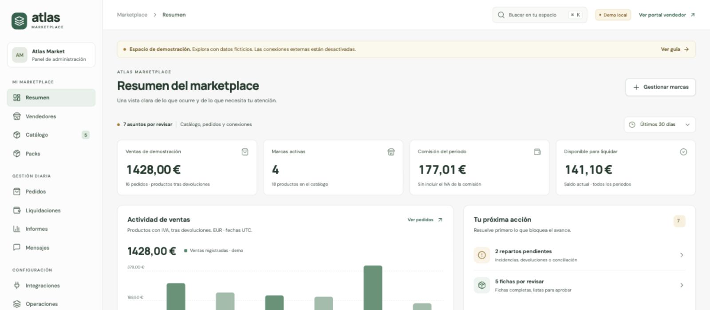Click the Ver guía link in banner

pyautogui.click(x=674, y=50)
